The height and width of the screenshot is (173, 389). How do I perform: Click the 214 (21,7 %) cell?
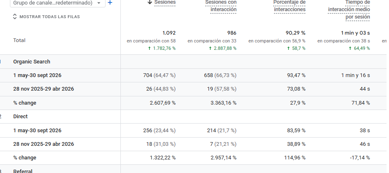click(222, 131)
